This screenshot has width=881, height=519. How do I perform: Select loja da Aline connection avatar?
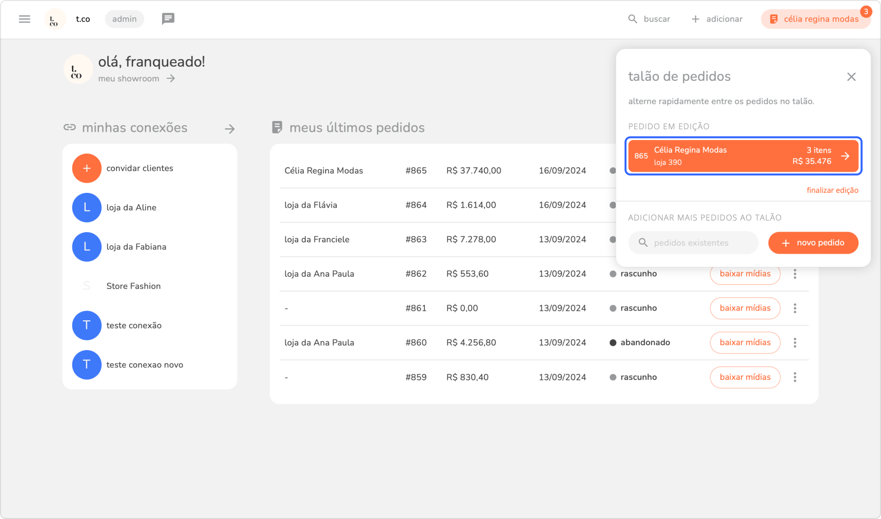pos(87,208)
